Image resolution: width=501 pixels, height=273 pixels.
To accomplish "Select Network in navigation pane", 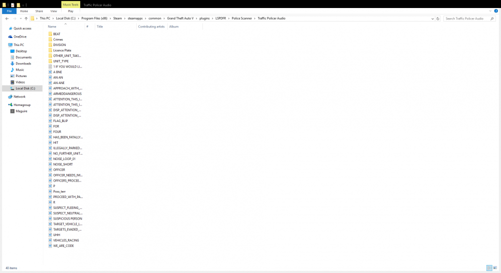I will point(20,96).
